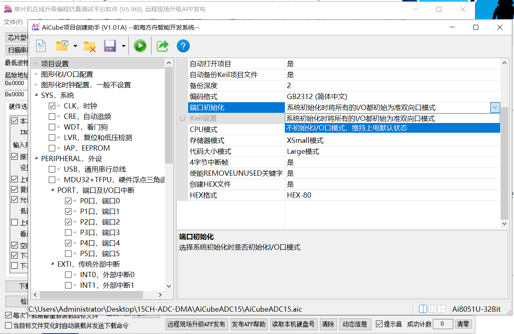Click the folder with red X icon
Image resolution: width=514 pixels, height=334 pixels.
click(89, 46)
